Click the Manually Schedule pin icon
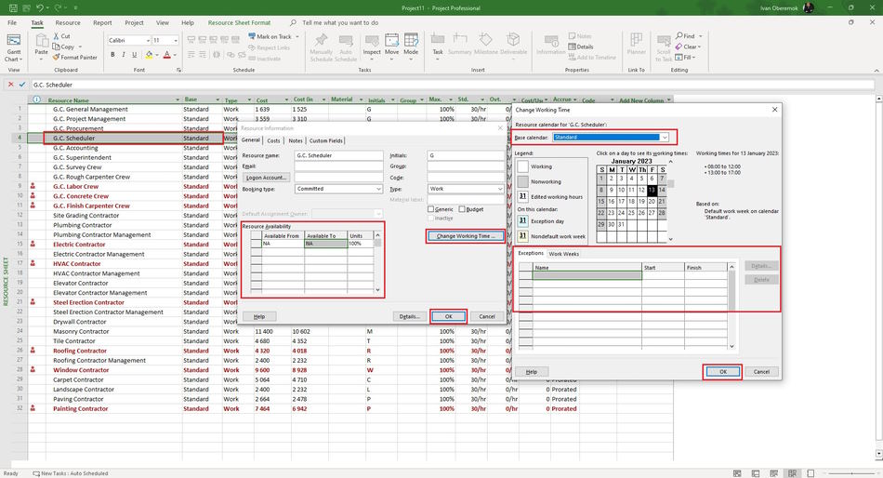The height and width of the screenshot is (478, 883). [321, 41]
